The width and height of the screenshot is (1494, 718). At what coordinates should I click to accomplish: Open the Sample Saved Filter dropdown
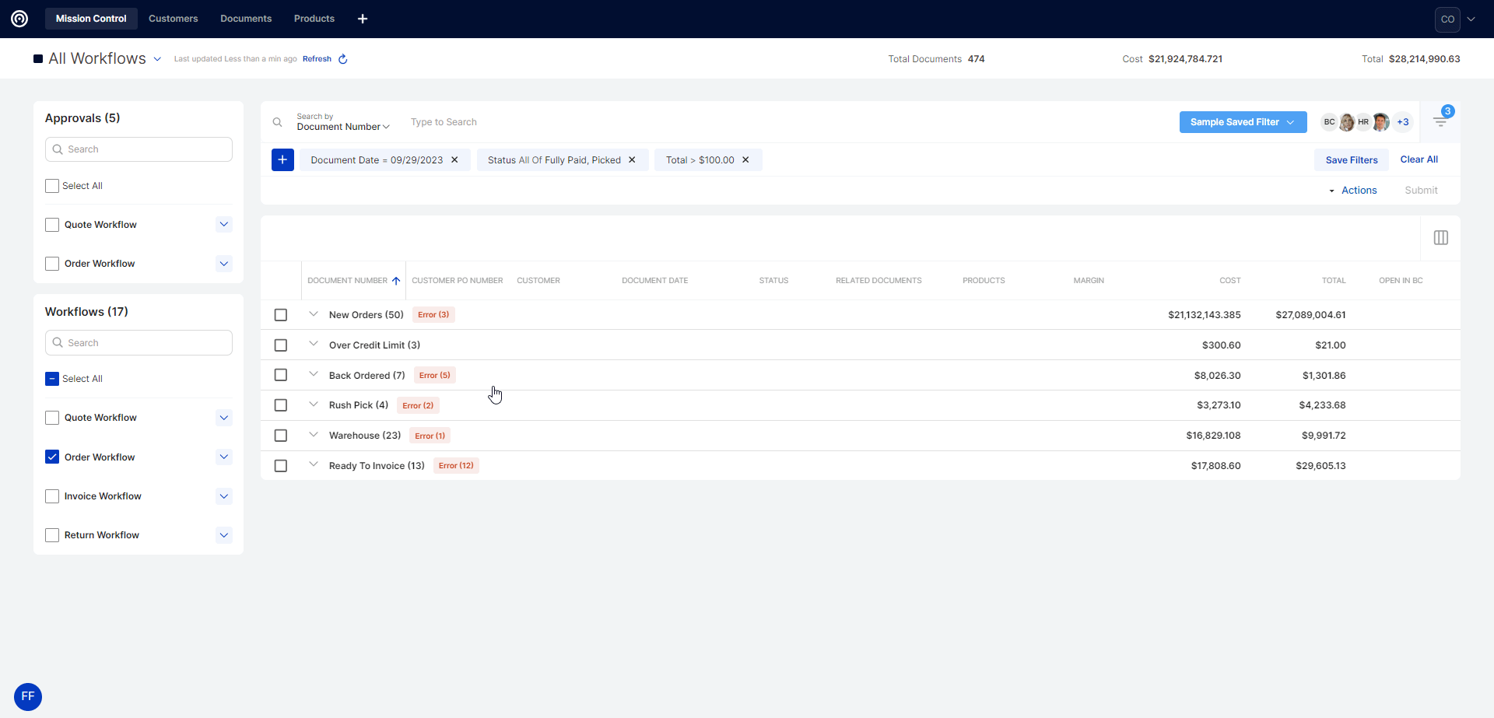[x=1243, y=122]
